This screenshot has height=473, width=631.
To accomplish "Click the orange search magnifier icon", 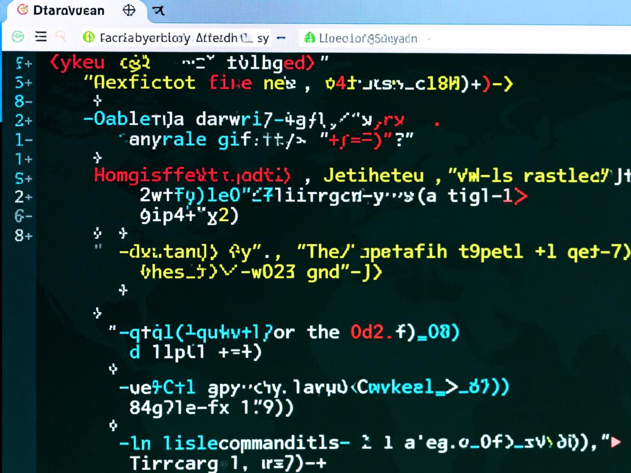I will 60,37.
